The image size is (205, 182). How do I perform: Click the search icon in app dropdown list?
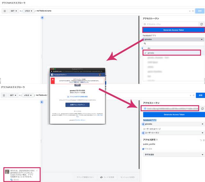click(x=145, y=43)
